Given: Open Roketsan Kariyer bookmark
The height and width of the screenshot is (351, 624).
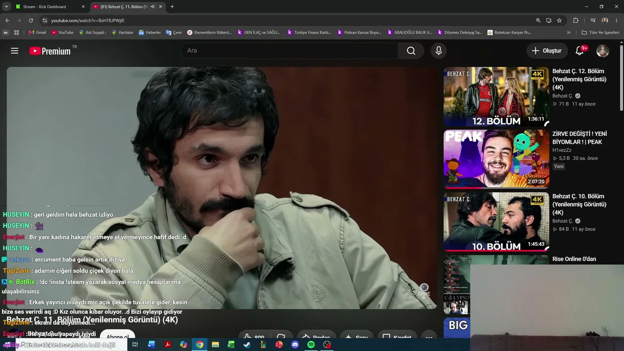Looking at the screenshot, I should point(509,33).
